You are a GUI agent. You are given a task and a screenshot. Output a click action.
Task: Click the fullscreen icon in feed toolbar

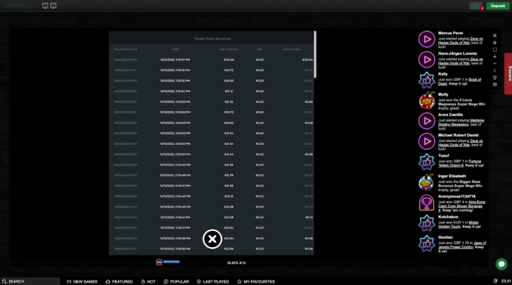coord(495,50)
